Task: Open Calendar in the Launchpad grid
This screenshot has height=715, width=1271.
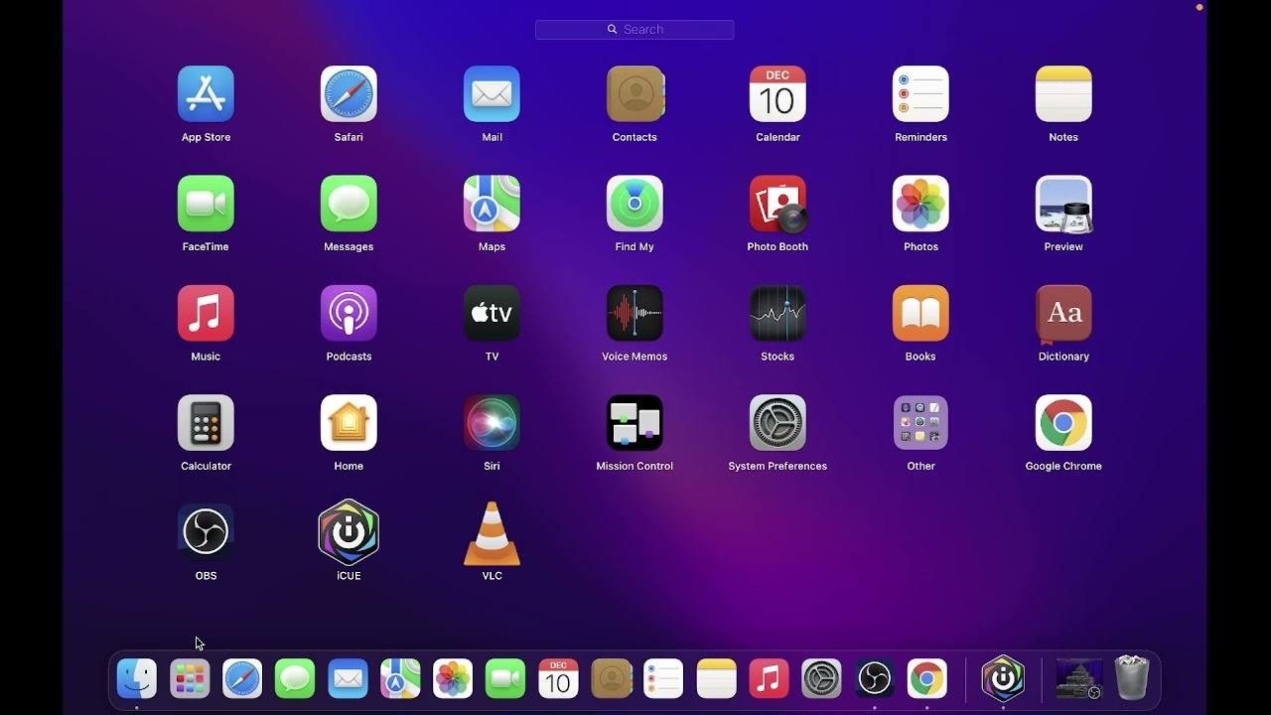Action: click(777, 94)
